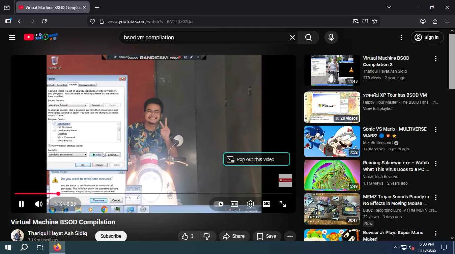Click the 'Pop out this video' button

point(257,159)
